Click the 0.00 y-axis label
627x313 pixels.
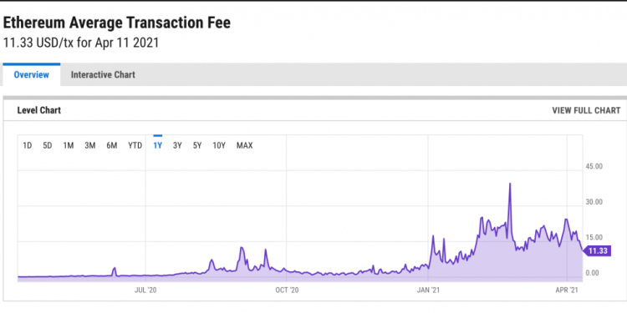coord(592,273)
